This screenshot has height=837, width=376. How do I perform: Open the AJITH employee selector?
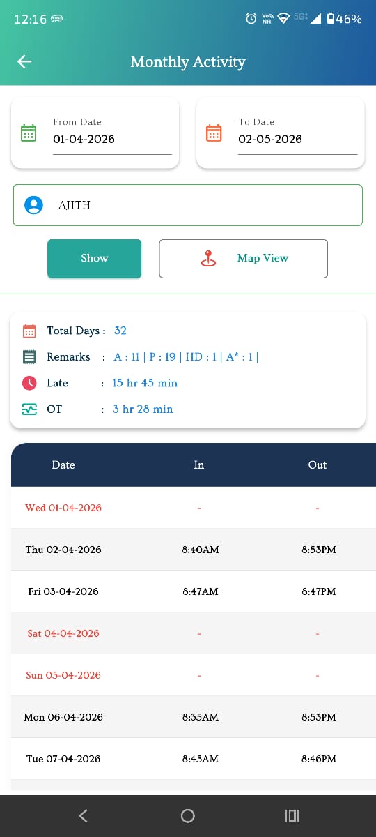pyautogui.click(x=188, y=205)
